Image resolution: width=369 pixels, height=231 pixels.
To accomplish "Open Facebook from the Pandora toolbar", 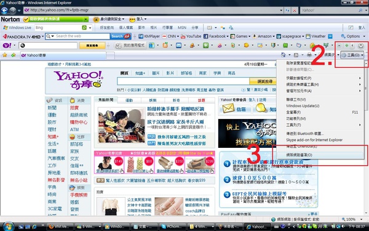I will 215,36.
